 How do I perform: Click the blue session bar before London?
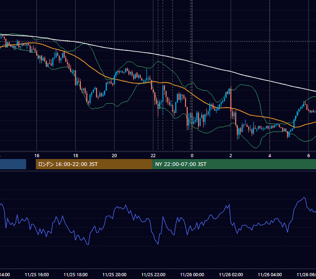(13, 164)
